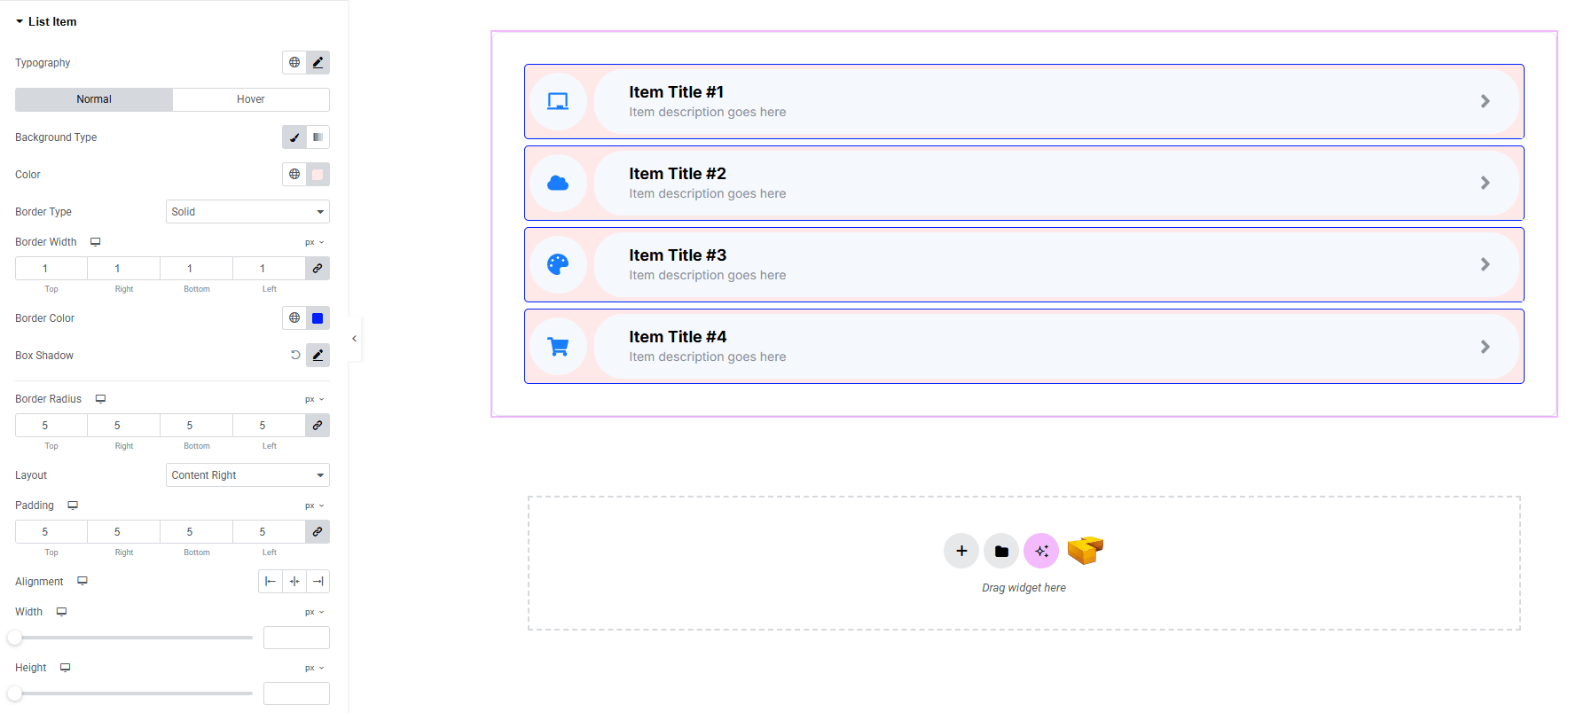Click the Item Title #2 list item

coord(1023,183)
